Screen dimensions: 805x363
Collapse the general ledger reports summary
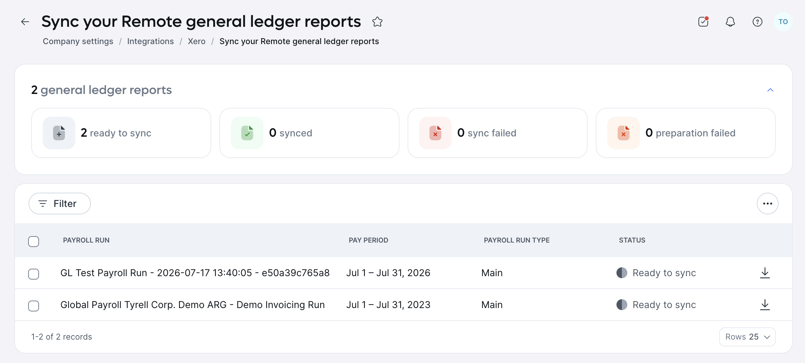pyautogui.click(x=770, y=90)
